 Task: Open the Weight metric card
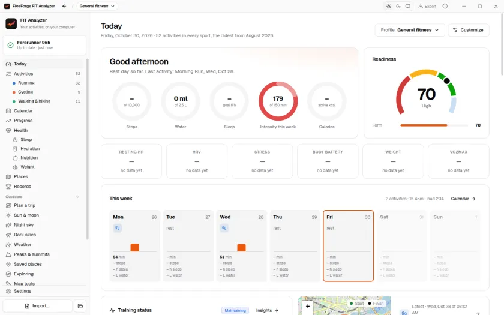coord(393,161)
